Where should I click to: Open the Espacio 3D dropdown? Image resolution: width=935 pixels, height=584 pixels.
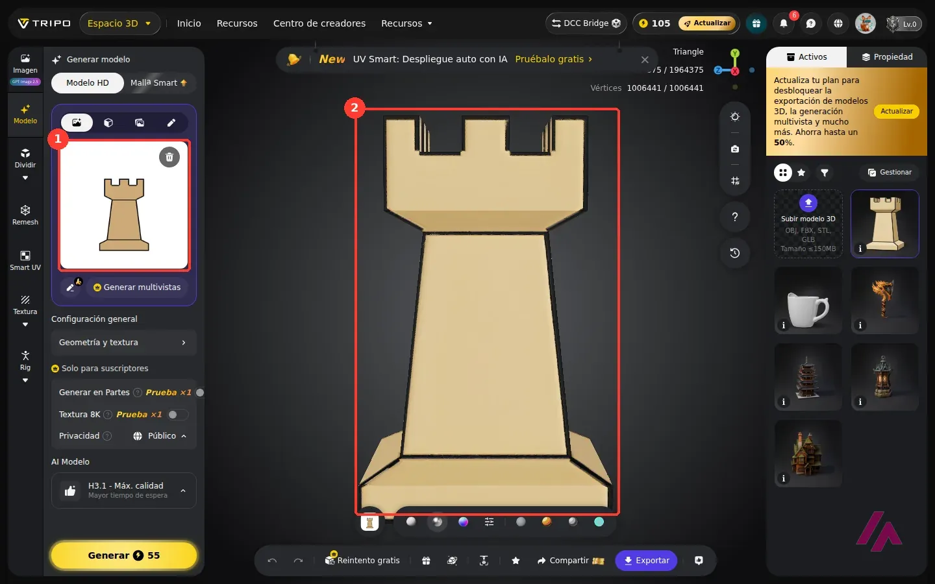coord(120,23)
